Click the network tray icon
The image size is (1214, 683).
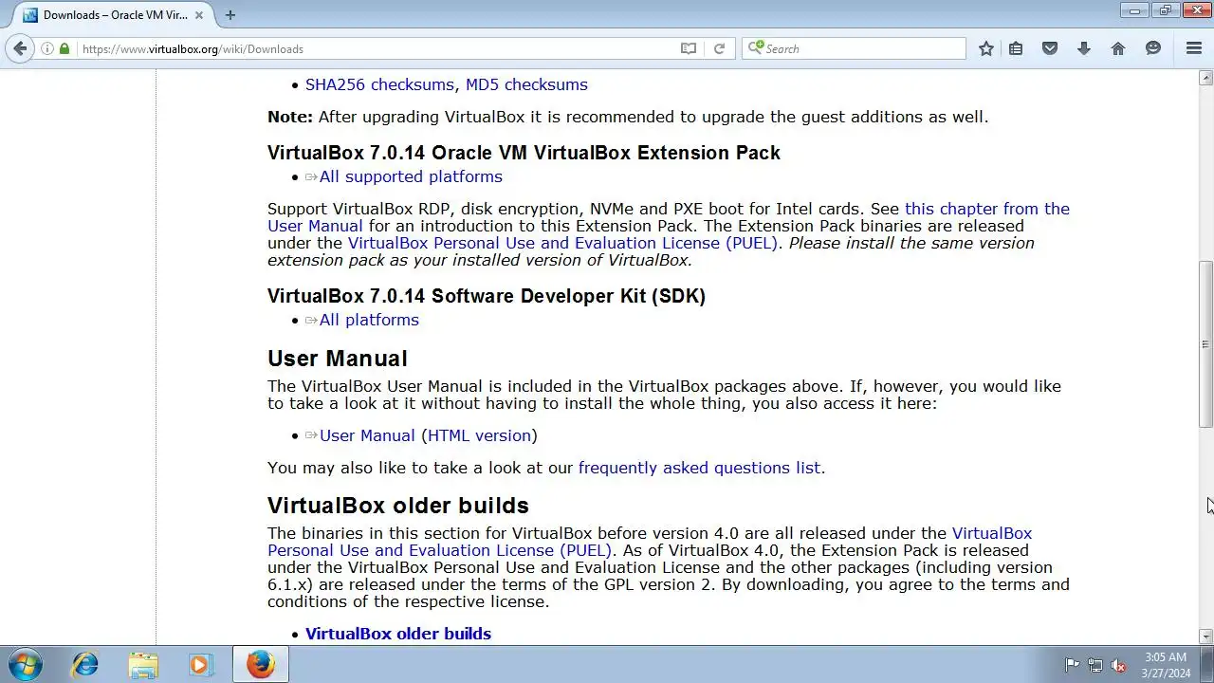coord(1095,665)
